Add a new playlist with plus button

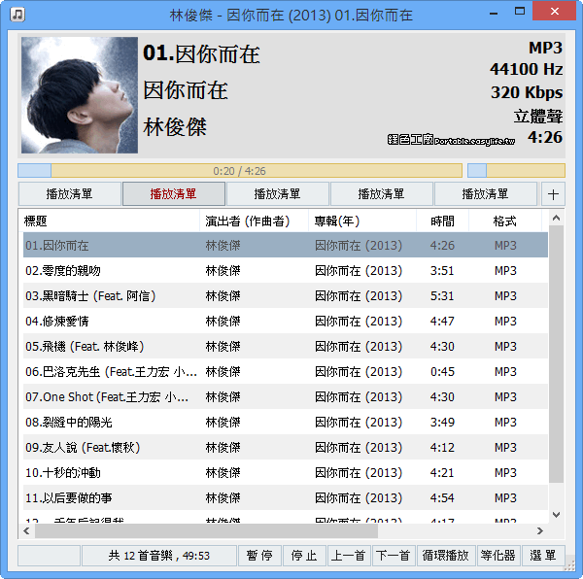pyautogui.click(x=553, y=193)
